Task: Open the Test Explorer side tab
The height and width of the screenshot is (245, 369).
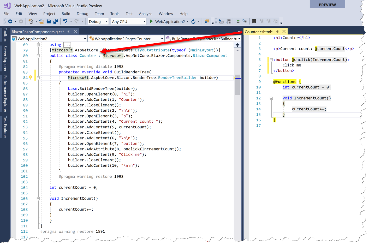Action: 5,127
